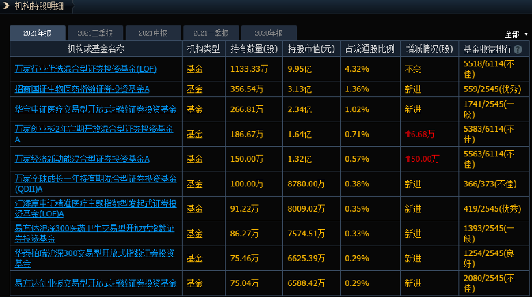Click the 机构类型 column header
The image size is (532, 297).
(x=204, y=48)
